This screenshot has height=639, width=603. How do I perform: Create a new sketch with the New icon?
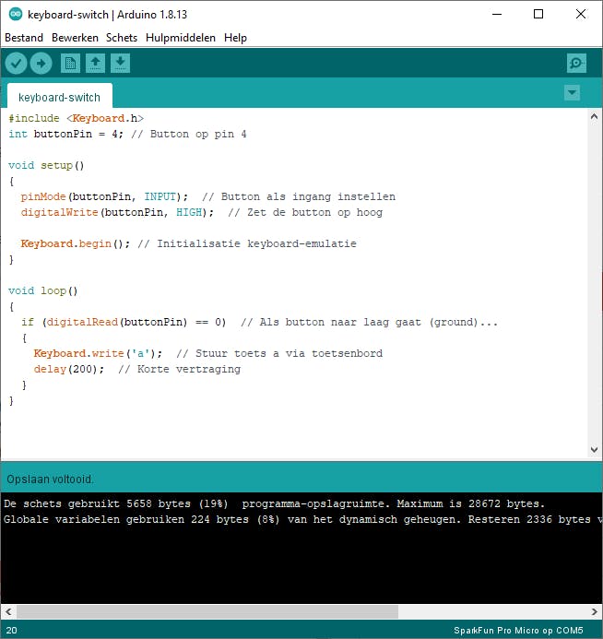click(70, 64)
